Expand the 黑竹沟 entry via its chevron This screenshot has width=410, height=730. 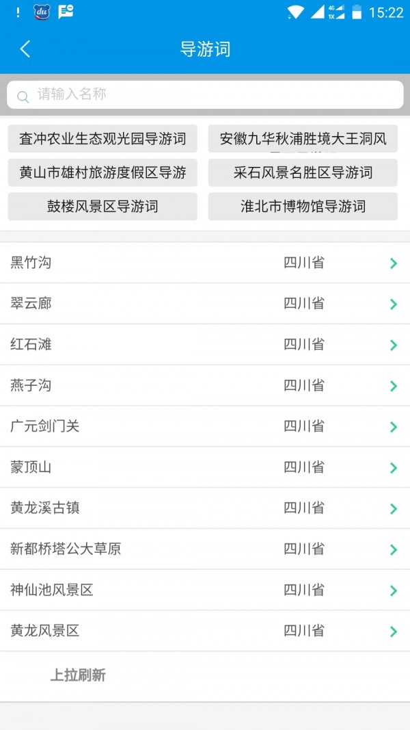tap(394, 263)
